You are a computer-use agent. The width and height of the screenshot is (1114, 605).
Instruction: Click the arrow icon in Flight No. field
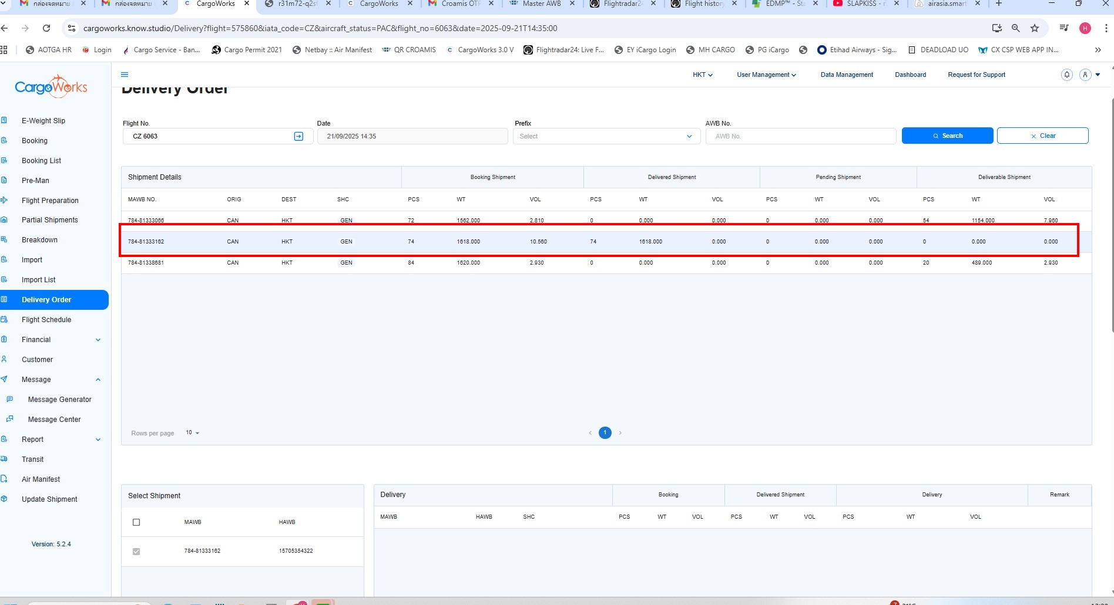(298, 136)
